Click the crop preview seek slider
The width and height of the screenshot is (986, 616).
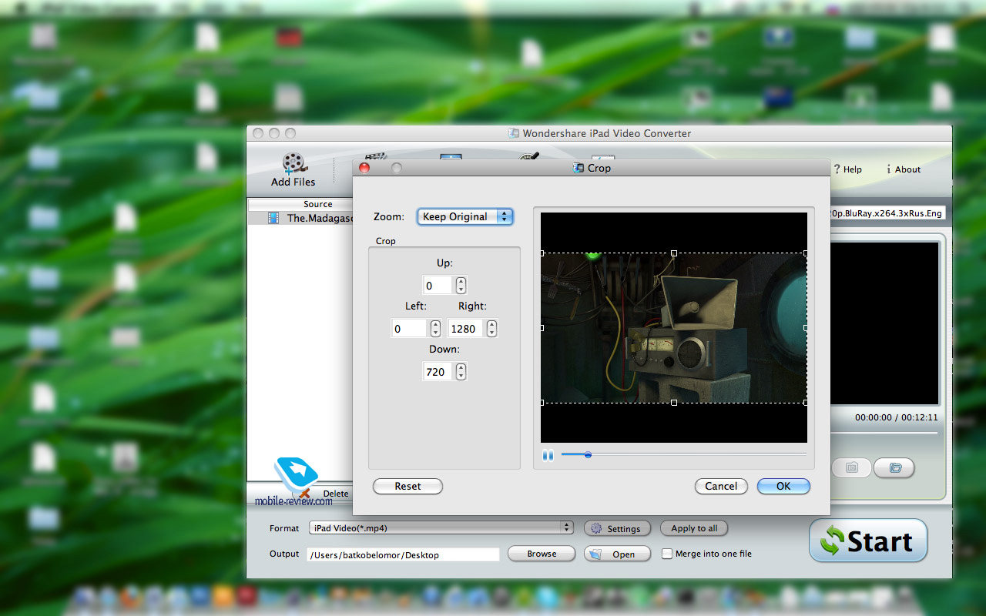(683, 455)
